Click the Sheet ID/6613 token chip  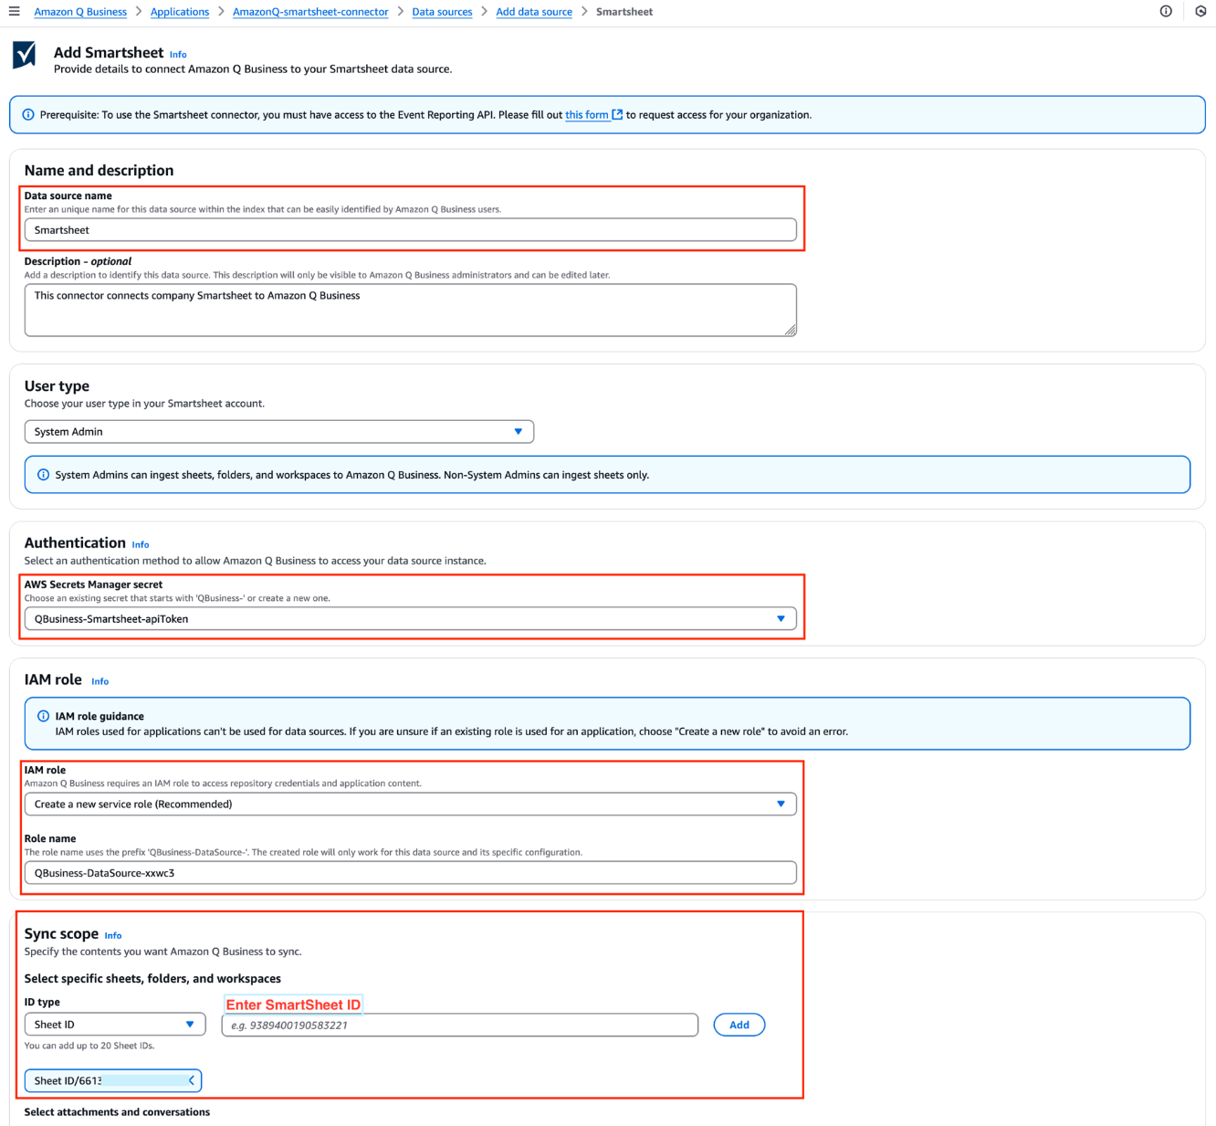113,1080
